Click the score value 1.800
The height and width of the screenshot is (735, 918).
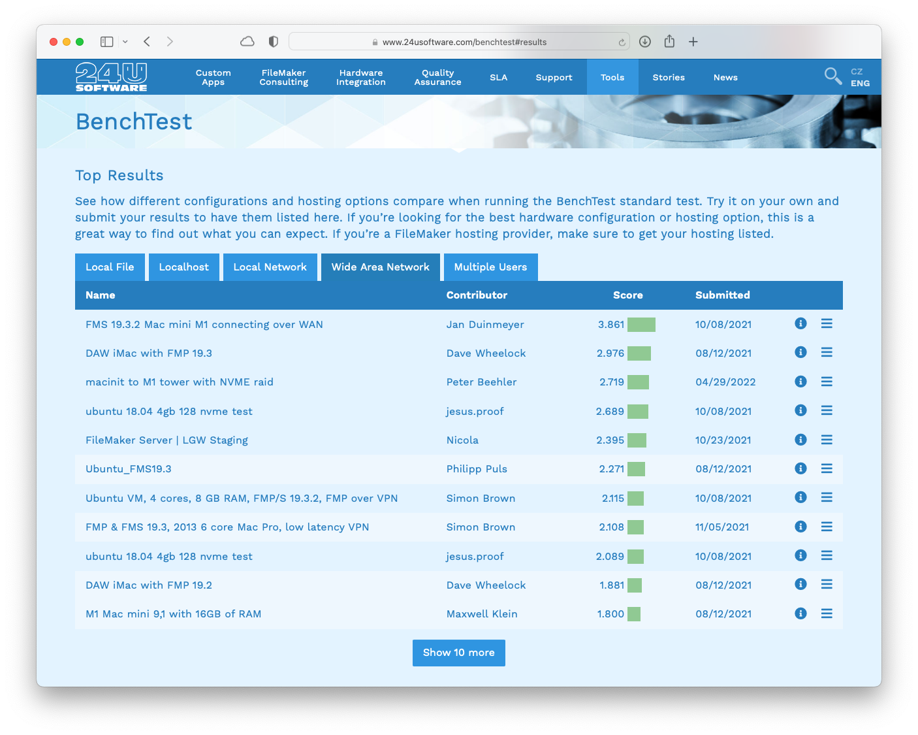click(x=610, y=614)
